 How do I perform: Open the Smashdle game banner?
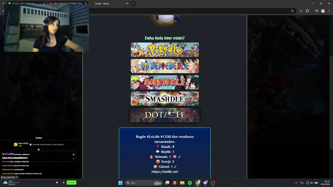point(165,99)
